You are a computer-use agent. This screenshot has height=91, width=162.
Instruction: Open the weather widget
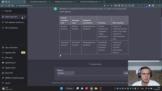(x=7, y=88)
